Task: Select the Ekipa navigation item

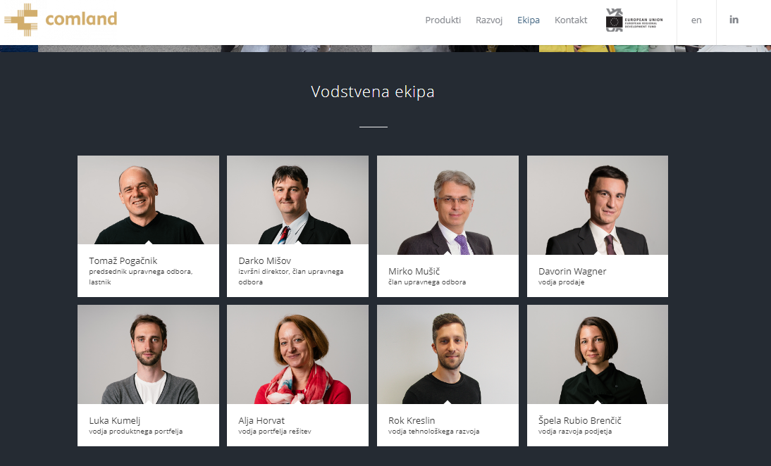Action: pos(528,20)
